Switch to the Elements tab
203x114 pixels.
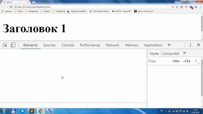[30, 45]
